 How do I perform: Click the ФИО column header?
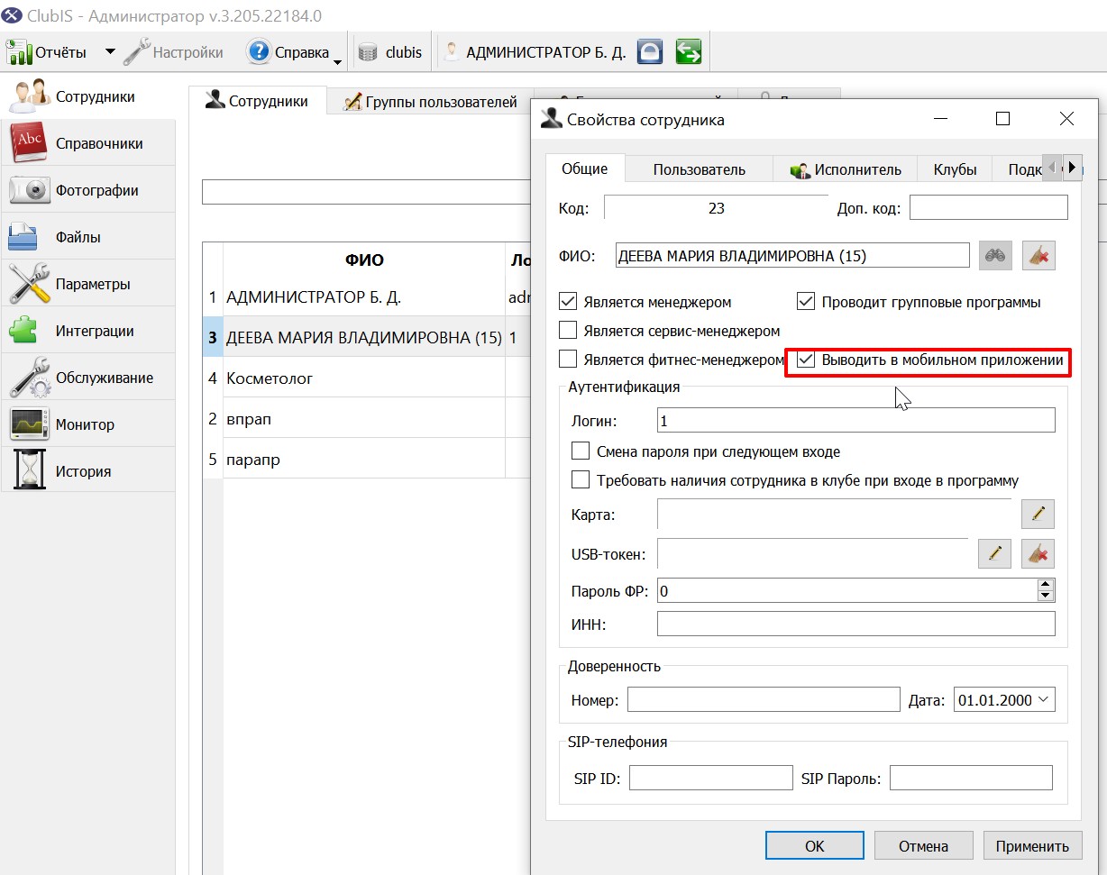pos(364,260)
